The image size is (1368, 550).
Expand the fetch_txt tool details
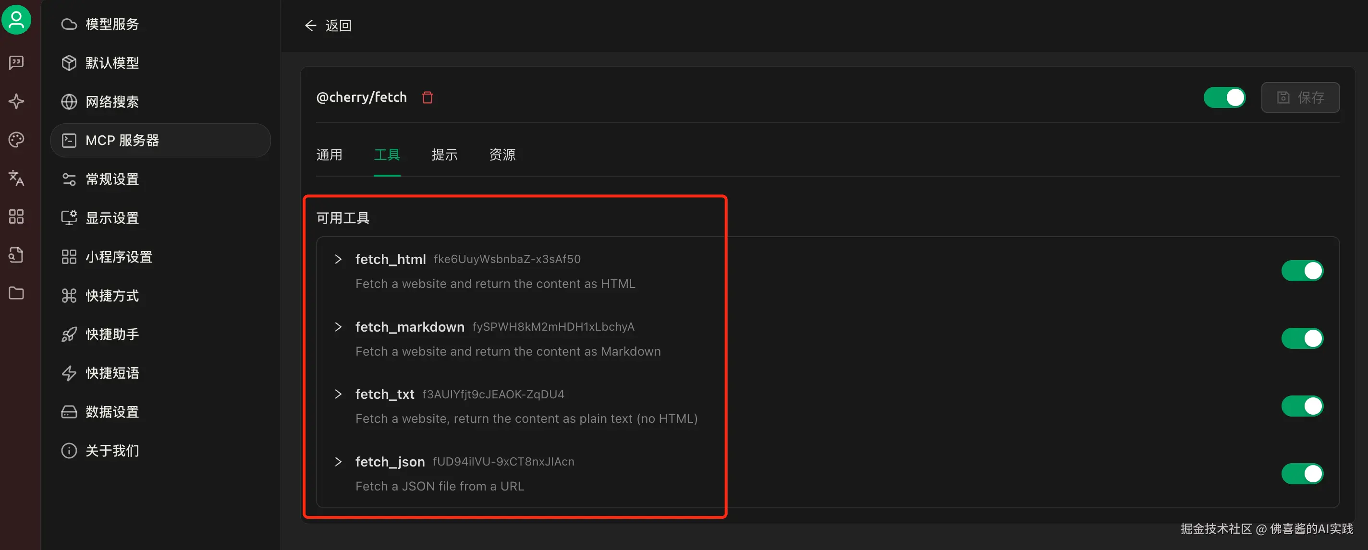coord(338,394)
